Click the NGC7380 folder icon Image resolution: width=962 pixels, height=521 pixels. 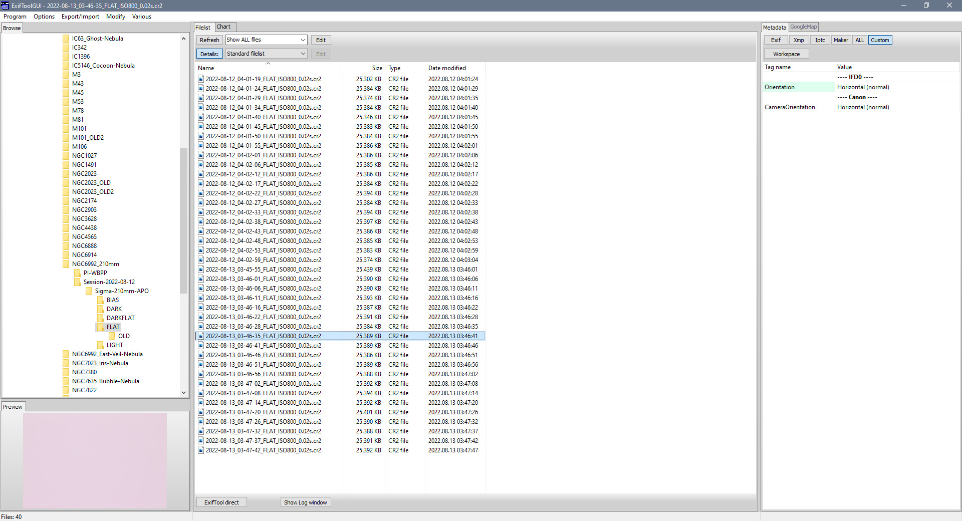pyautogui.click(x=66, y=372)
